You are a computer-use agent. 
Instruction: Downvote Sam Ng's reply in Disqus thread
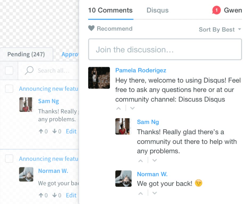coord(154,160)
